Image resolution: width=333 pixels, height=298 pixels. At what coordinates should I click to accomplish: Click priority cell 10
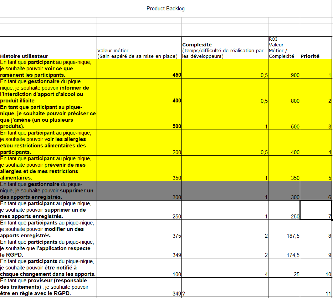click(x=316, y=268)
